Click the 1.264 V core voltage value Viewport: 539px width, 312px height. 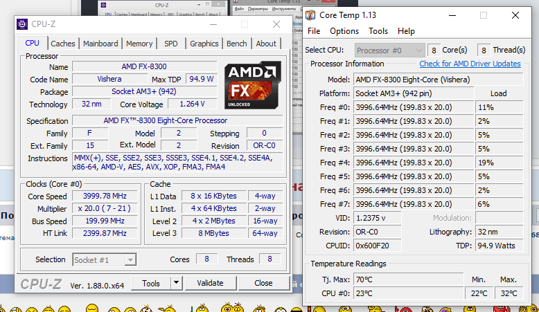tap(192, 104)
